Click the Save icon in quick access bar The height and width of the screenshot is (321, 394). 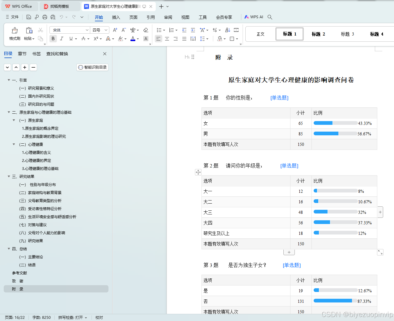pos(29,17)
